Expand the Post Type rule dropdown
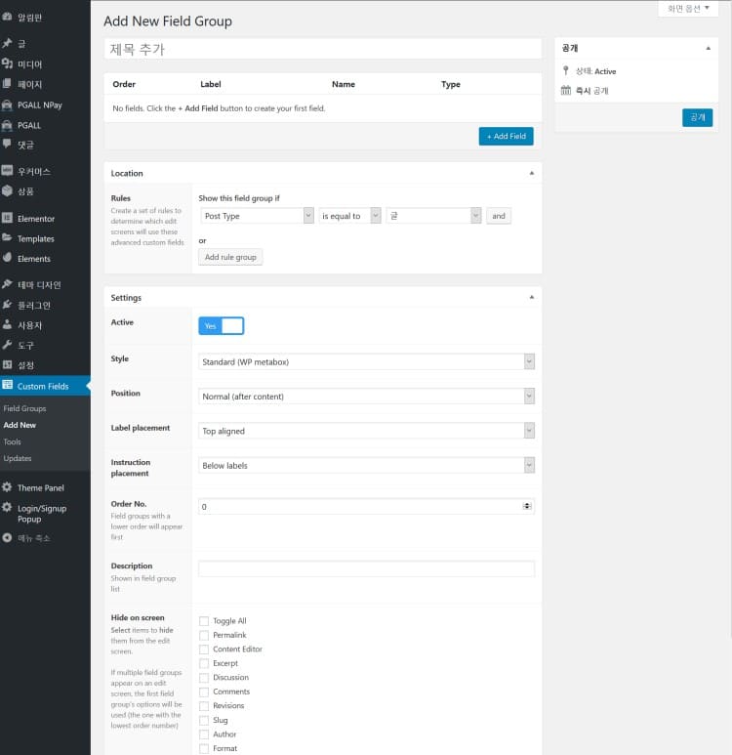The width and height of the screenshot is (732, 755). (257, 216)
